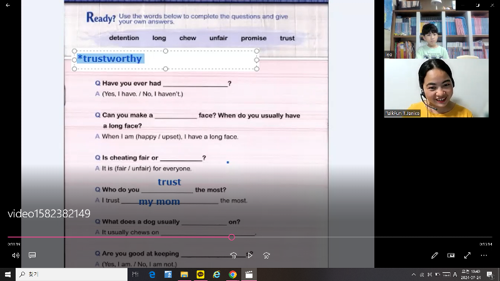Viewport: 500px width, 281px height.
Task: Open the three-dot more options menu
Action: click(484, 255)
